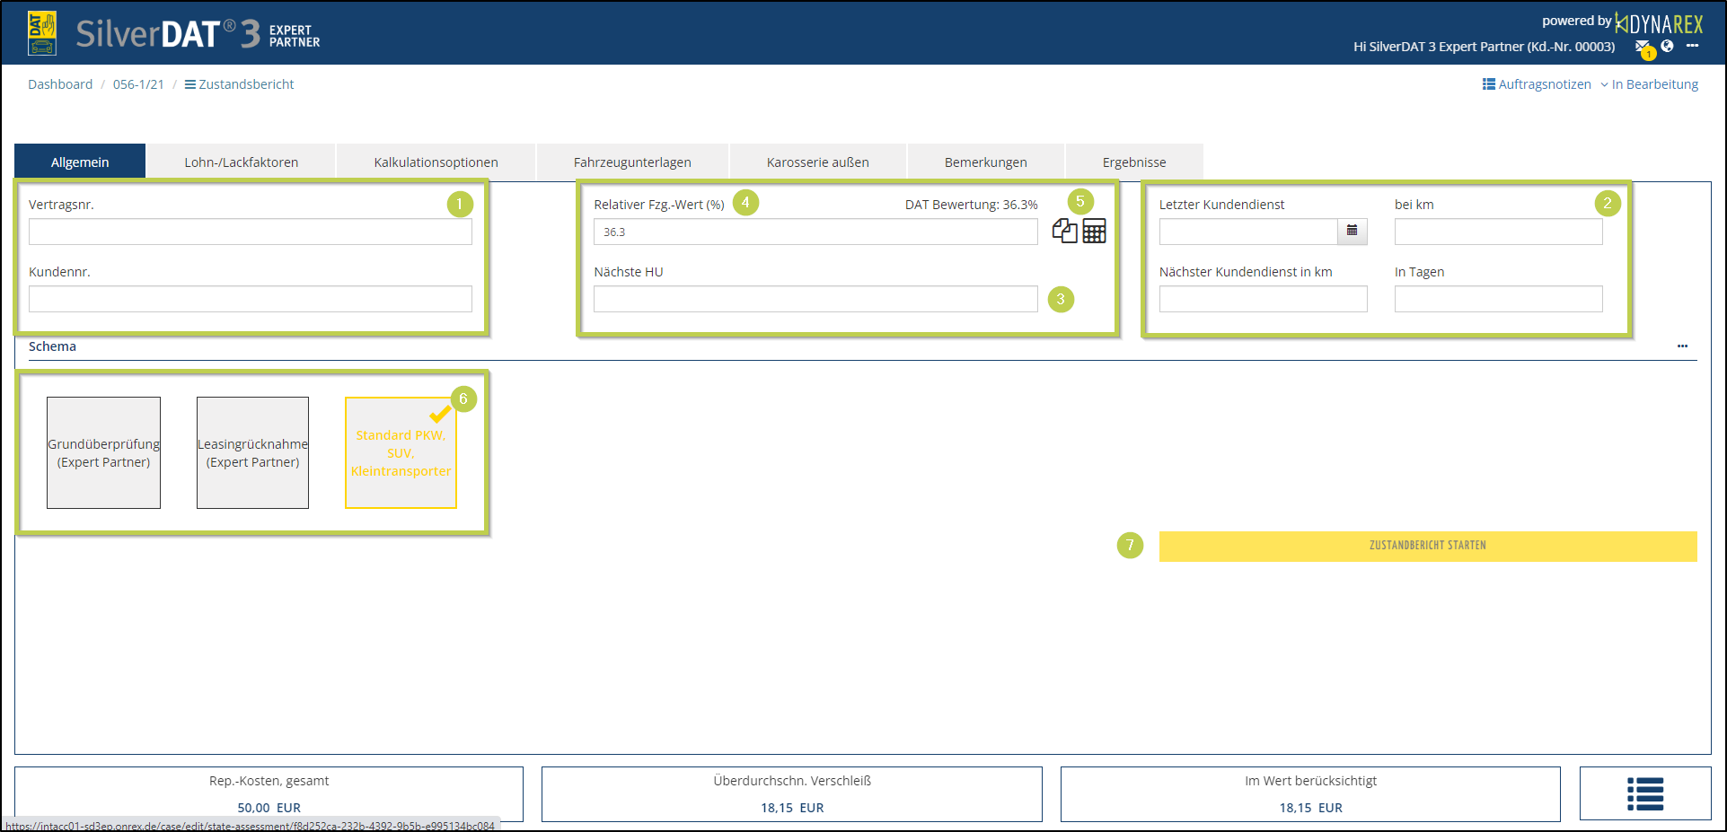Select the Leasingrücknahme (Expert Partner) schema
Screen dimensions: 1727x832
point(252,452)
